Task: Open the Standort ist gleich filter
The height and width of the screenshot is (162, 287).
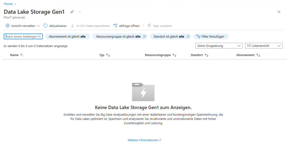Action: pos(168,36)
